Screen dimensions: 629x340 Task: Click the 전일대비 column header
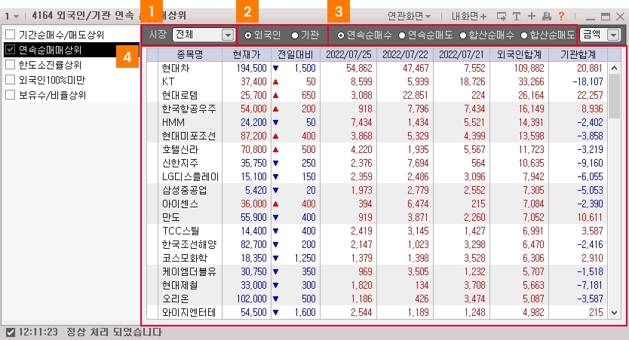pos(295,54)
